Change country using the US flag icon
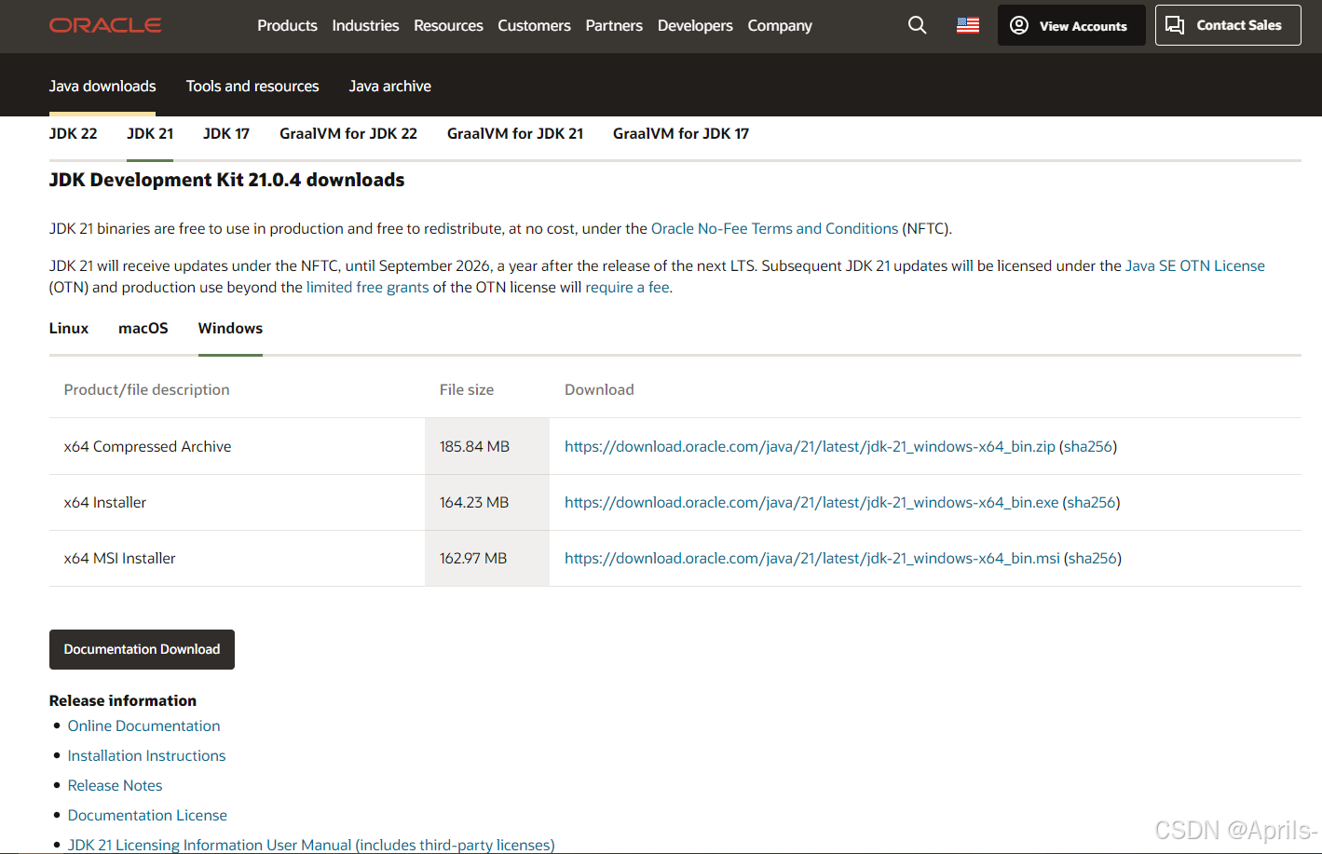 pyautogui.click(x=968, y=25)
